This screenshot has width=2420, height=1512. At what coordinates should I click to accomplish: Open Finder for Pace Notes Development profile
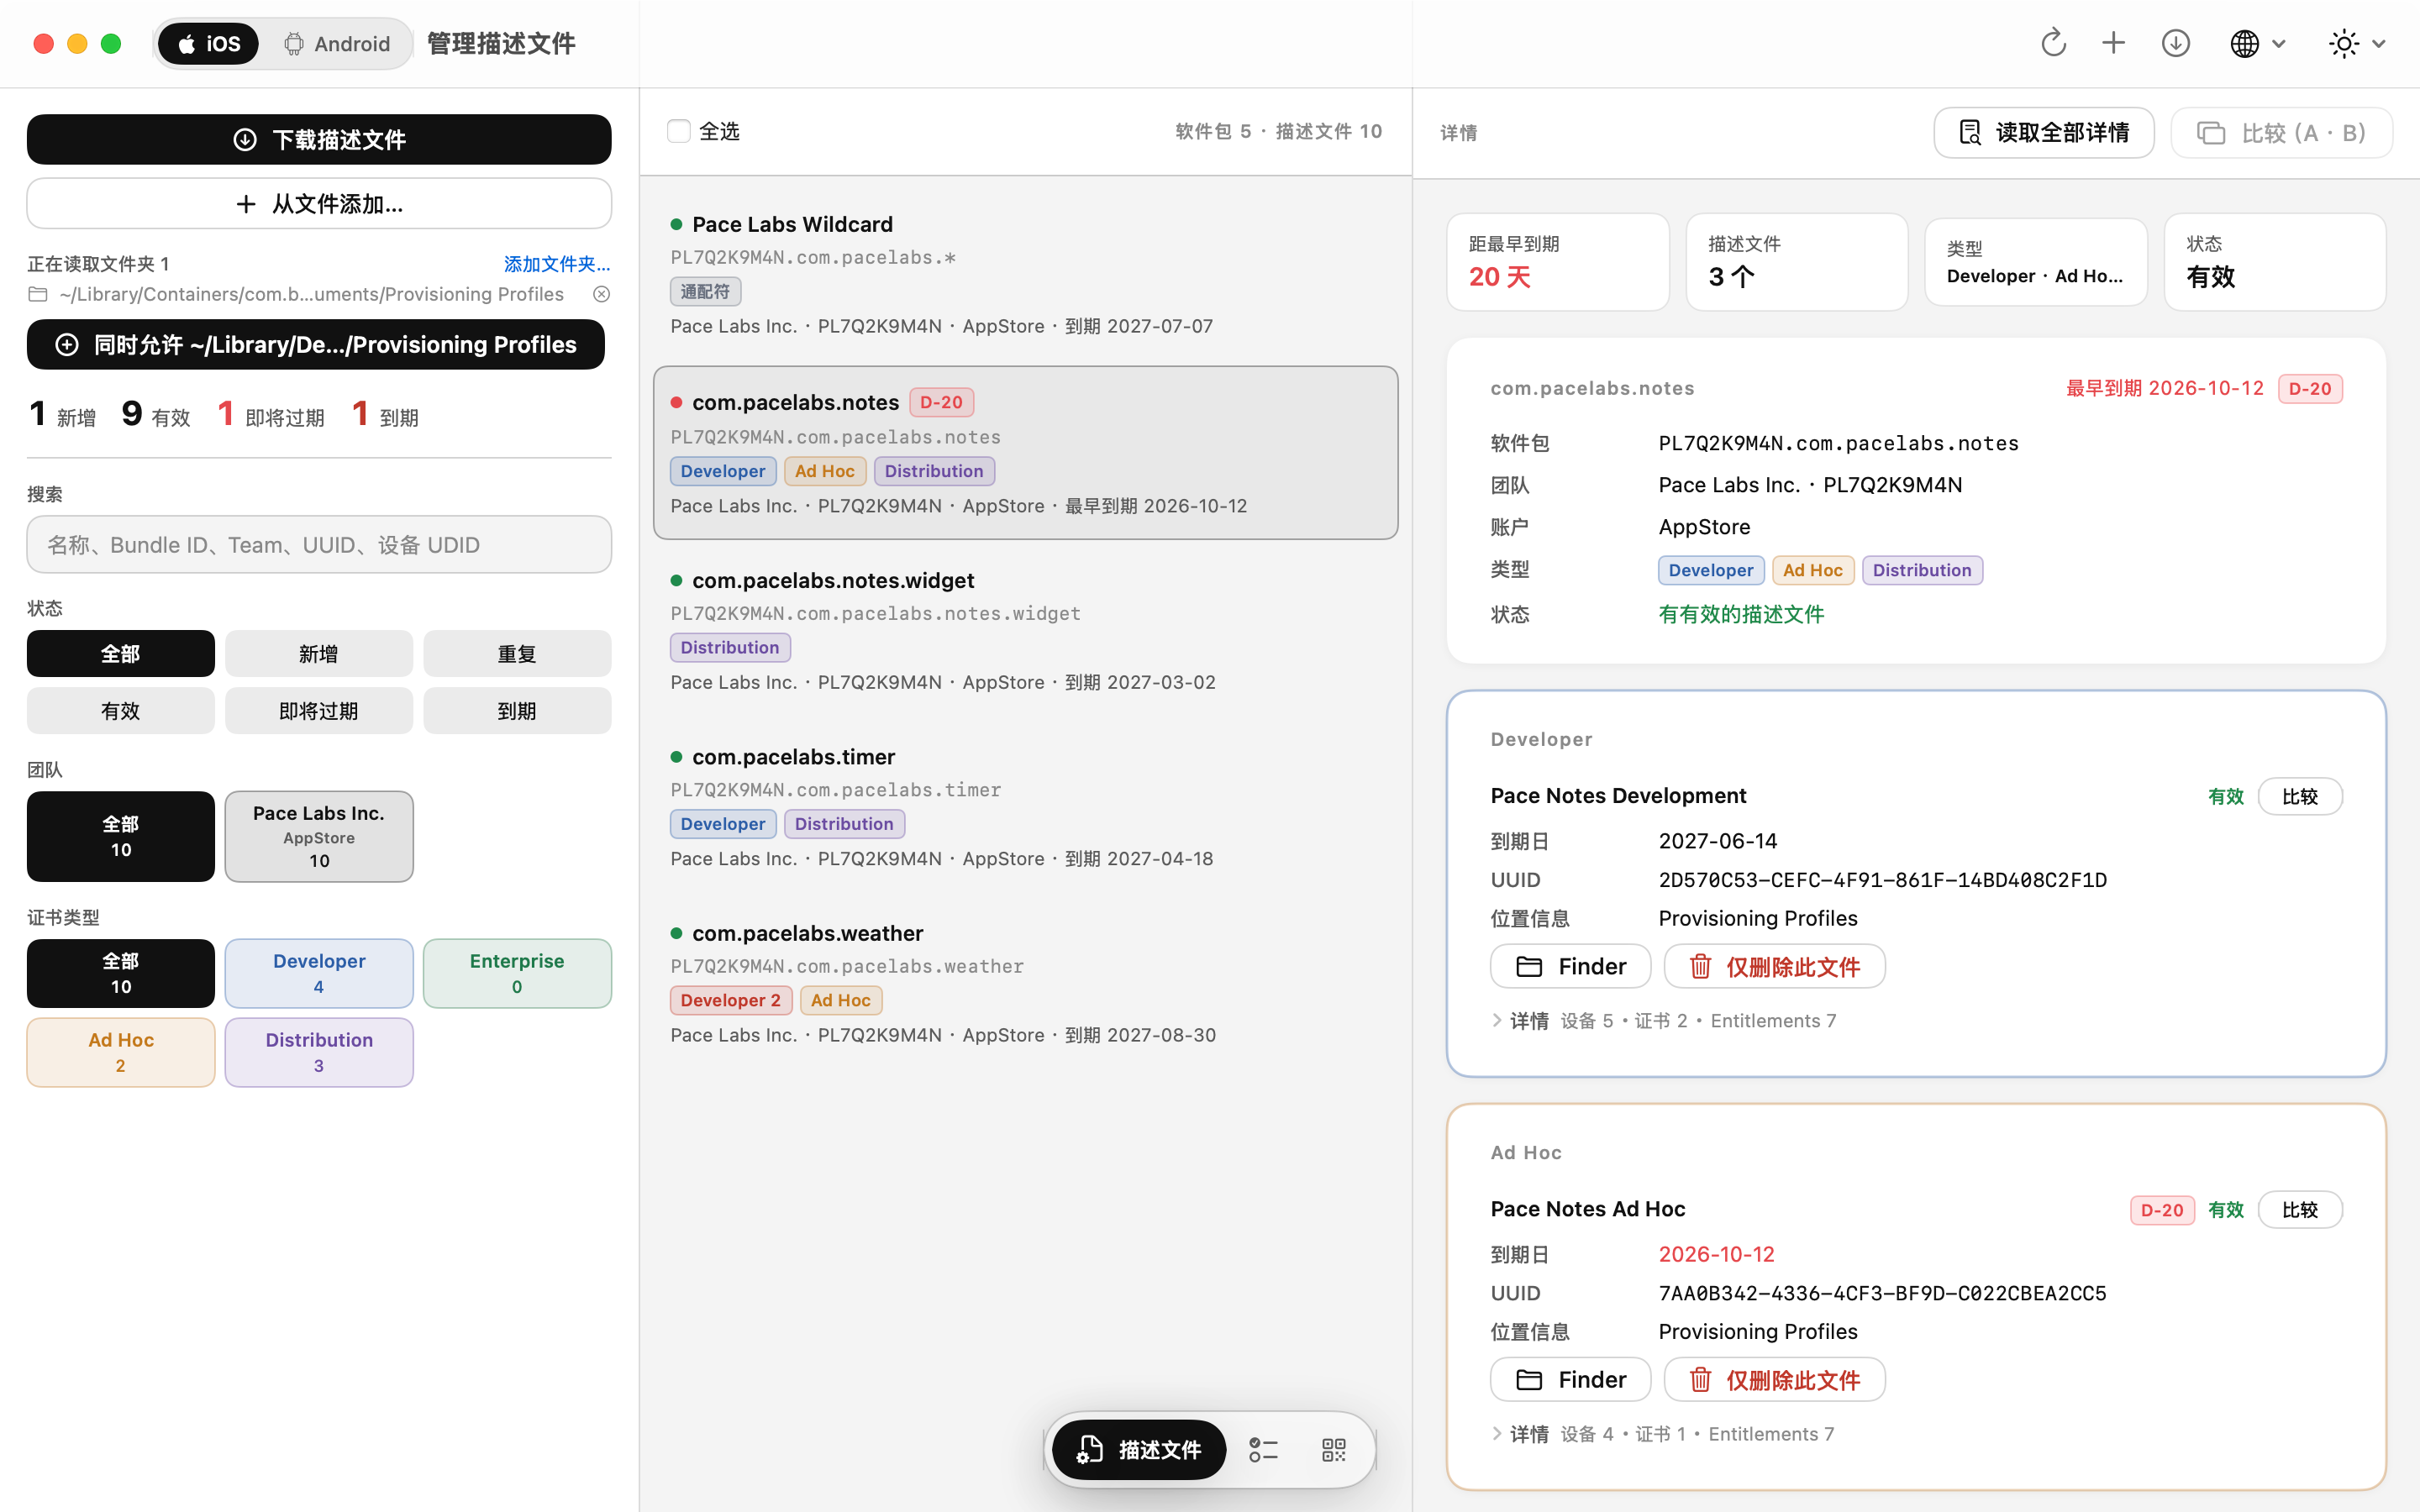click(1570, 966)
